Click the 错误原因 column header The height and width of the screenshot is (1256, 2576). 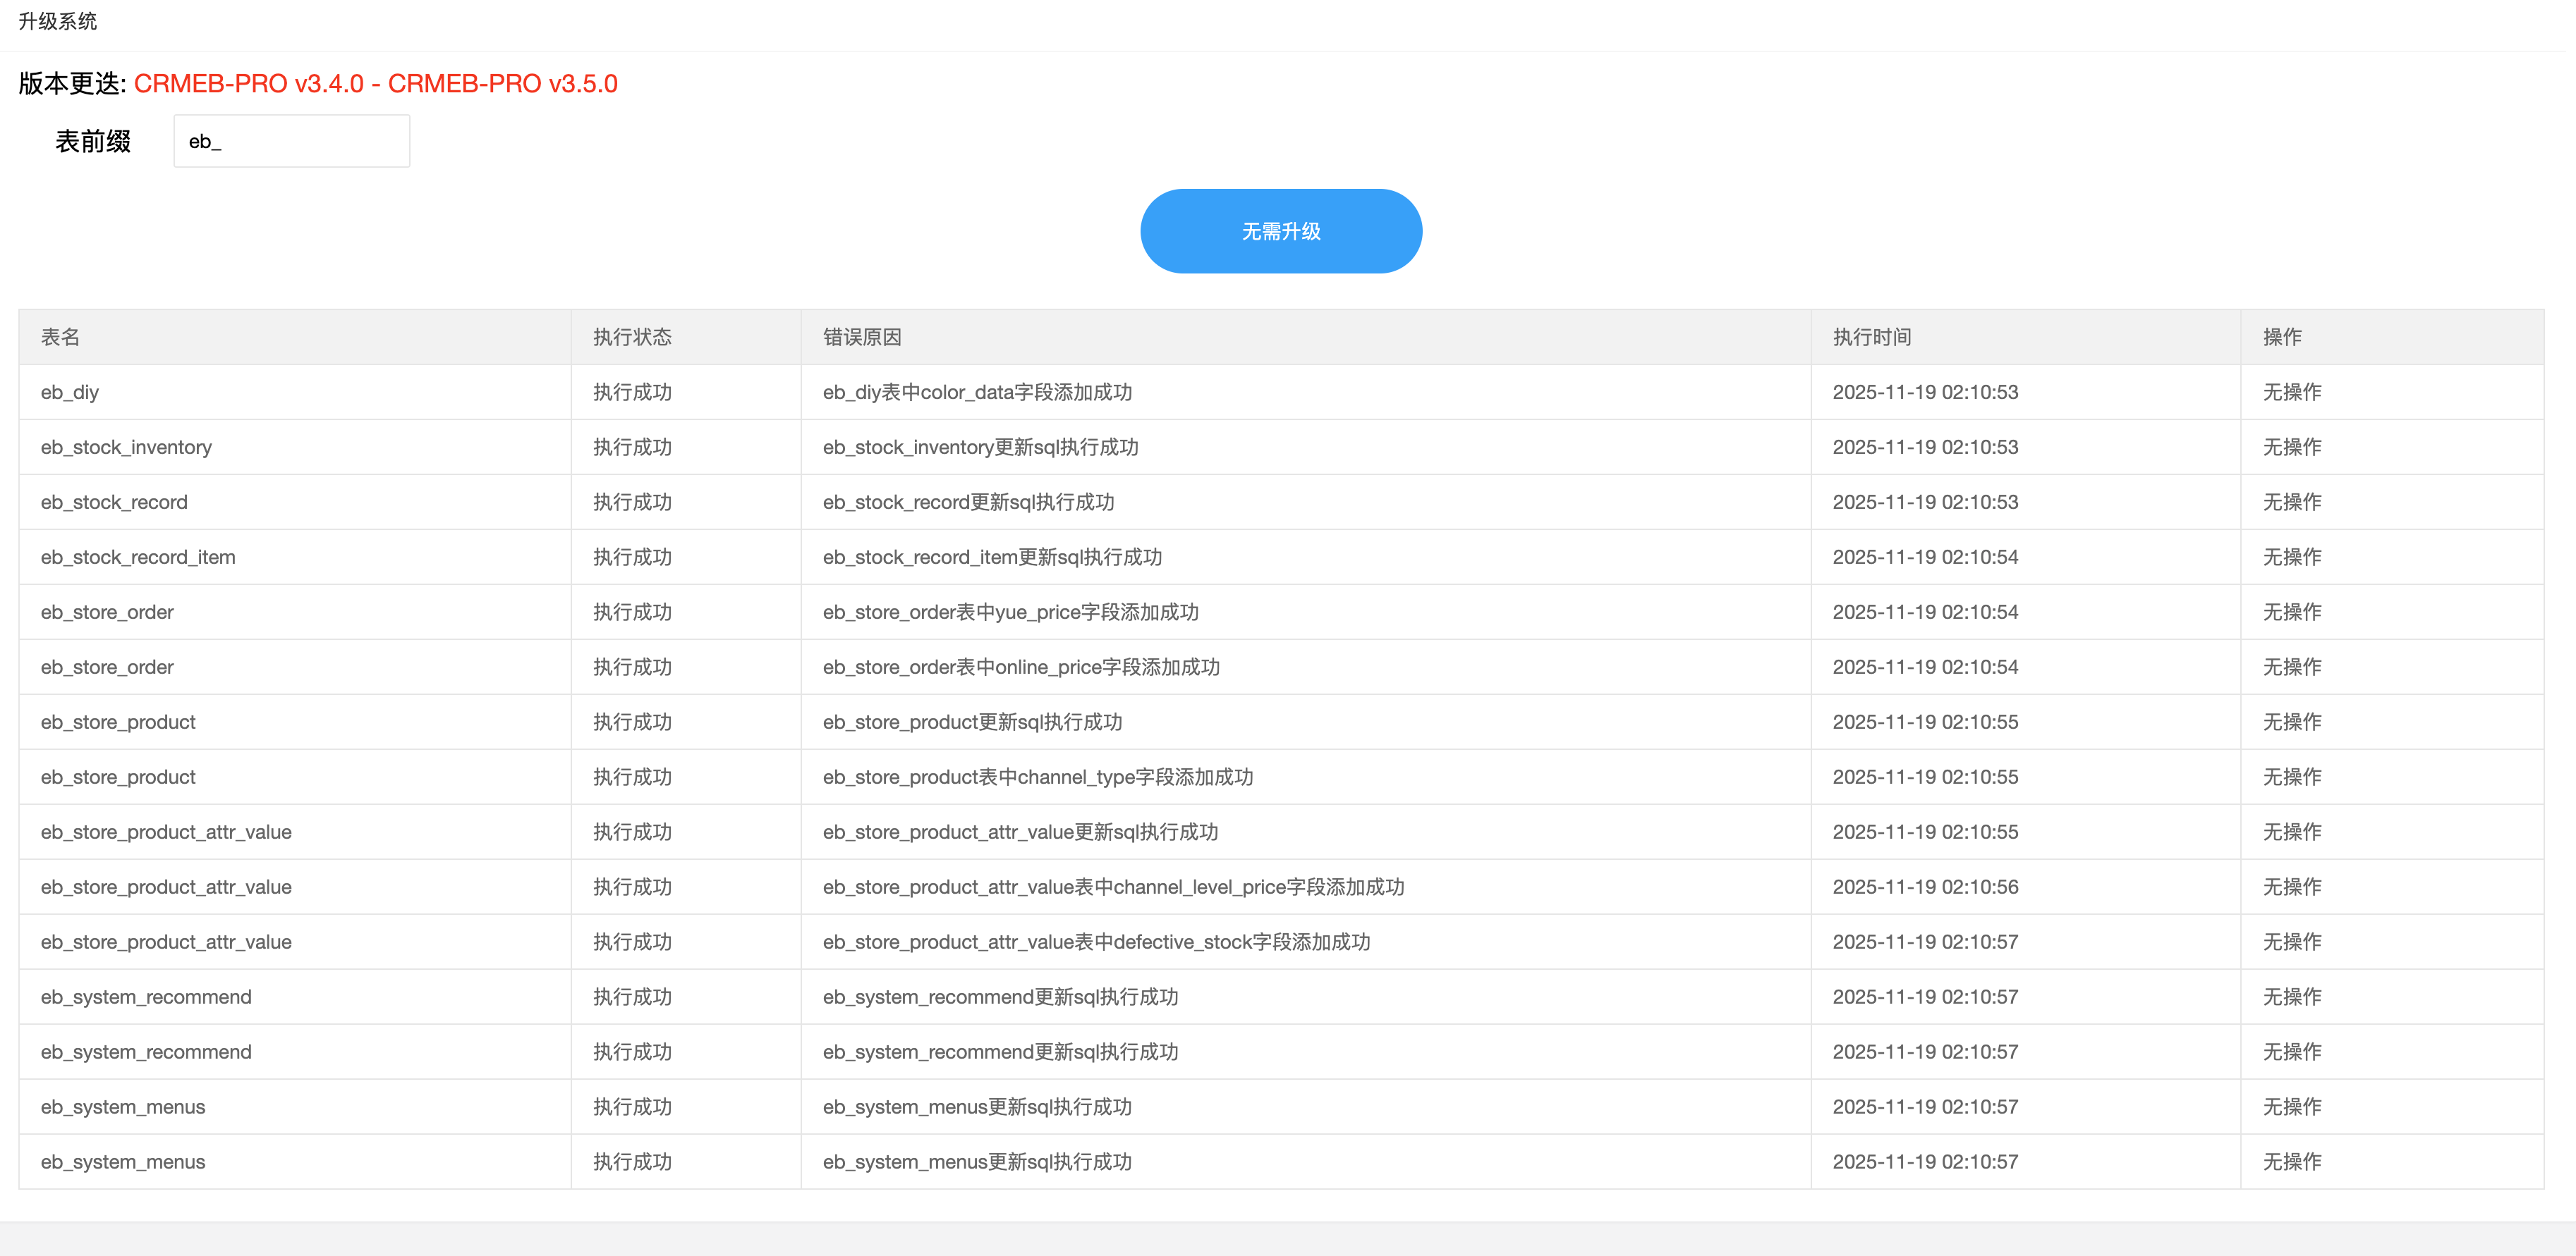[x=862, y=337]
